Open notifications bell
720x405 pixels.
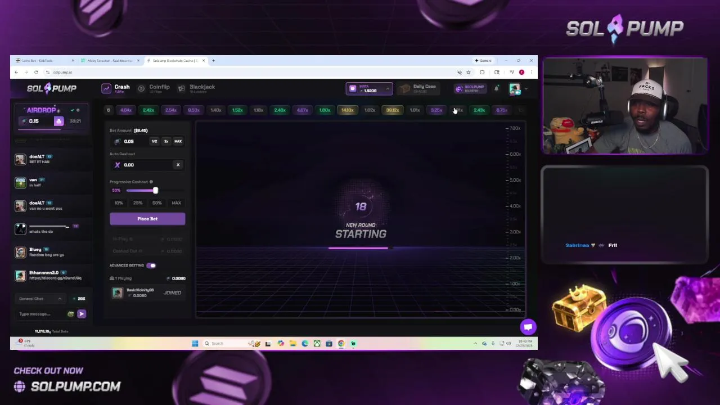click(x=496, y=89)
